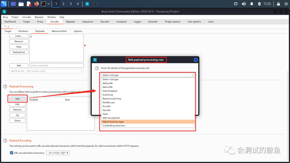290x163 pixels.
Task: Click the Payload Processing help icon
Action: click(x=5, y=86)
